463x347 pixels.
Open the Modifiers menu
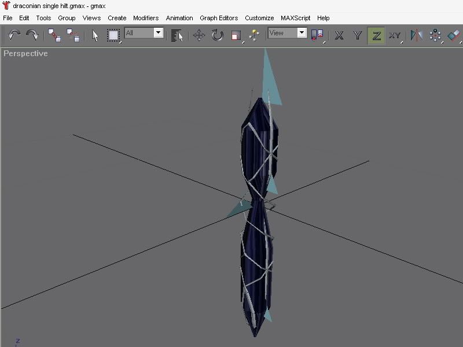click(x=146, y=18)
